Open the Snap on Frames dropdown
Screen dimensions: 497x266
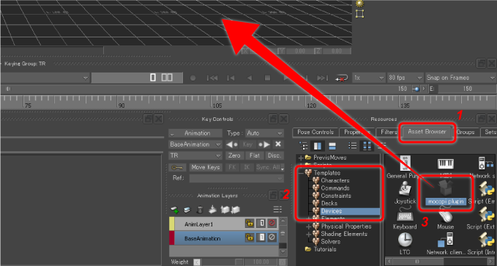coord(460,78)
